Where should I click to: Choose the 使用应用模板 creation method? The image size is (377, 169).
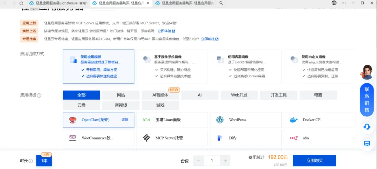coord(98,67)
